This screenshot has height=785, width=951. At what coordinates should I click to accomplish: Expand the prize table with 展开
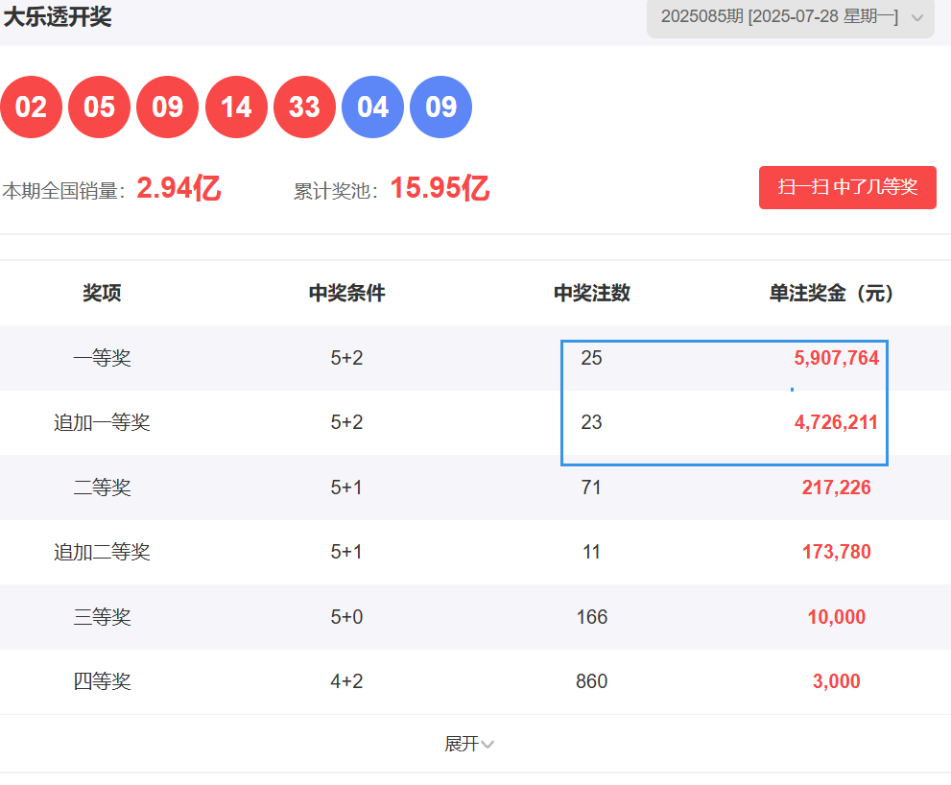[x=469, y=744]
